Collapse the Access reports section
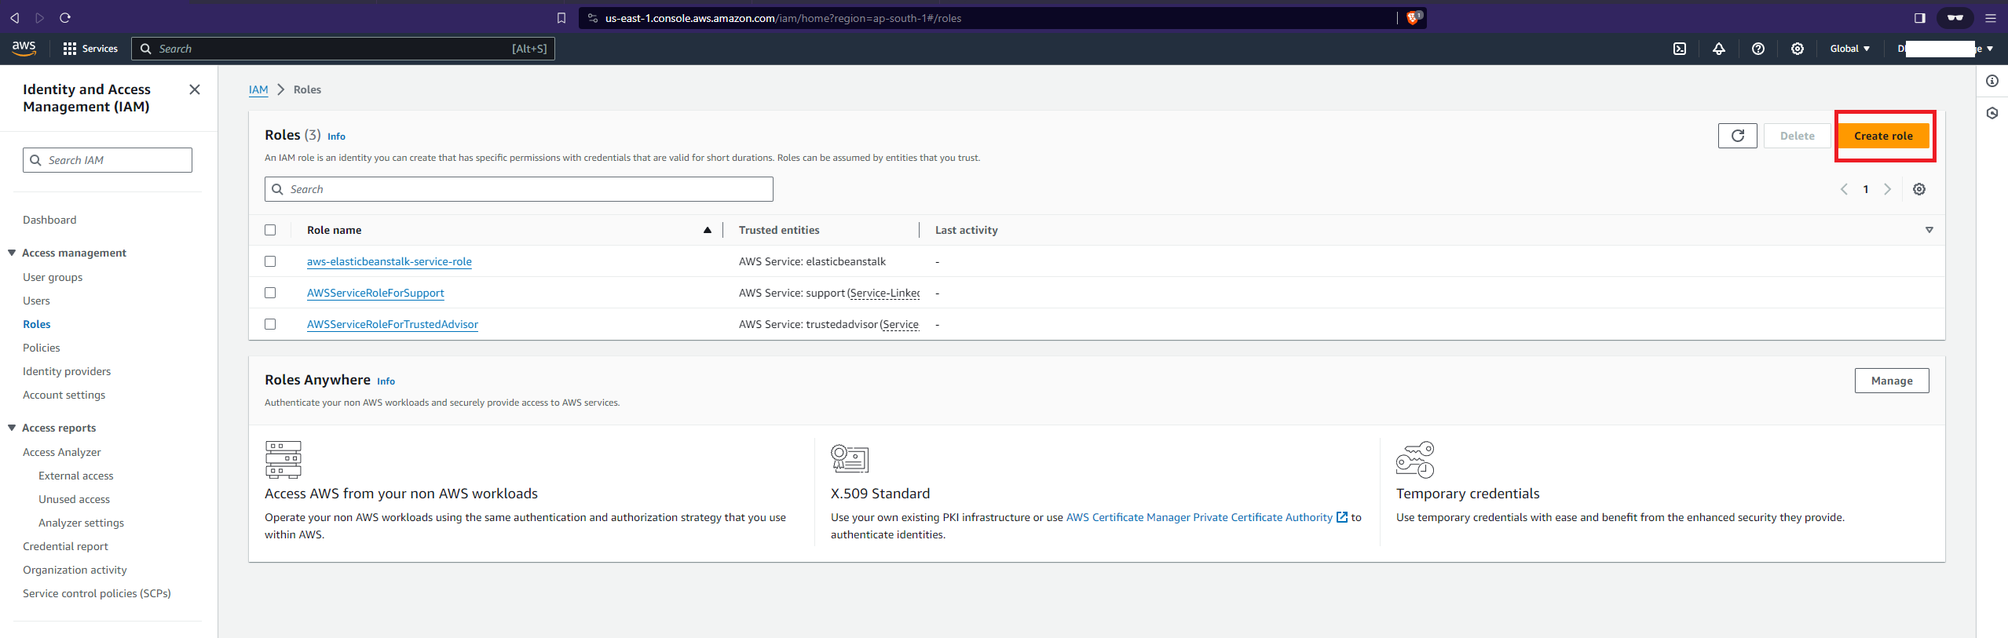Image resolution: width=2008 pixels, height=638 pixels. click(12, 428)
